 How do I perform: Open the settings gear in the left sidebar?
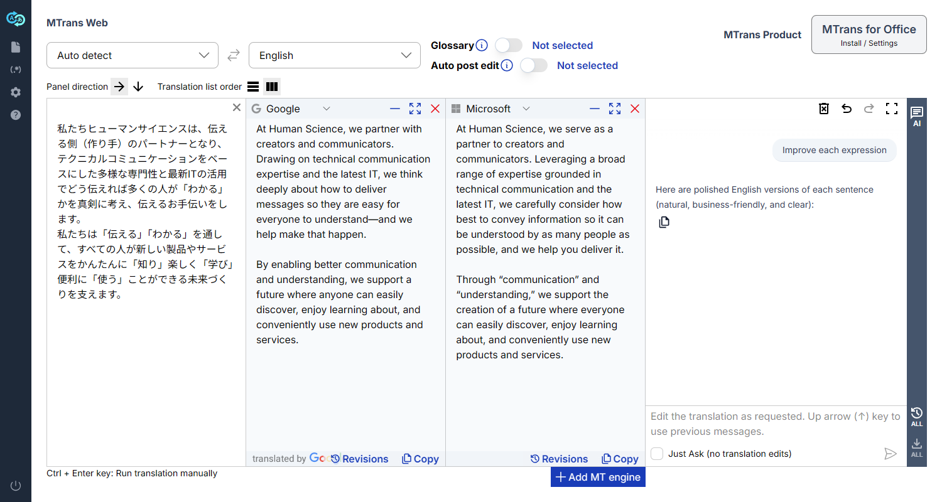[16, 92]
